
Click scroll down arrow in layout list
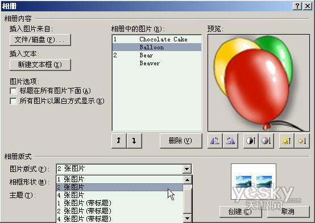(188, 218)
